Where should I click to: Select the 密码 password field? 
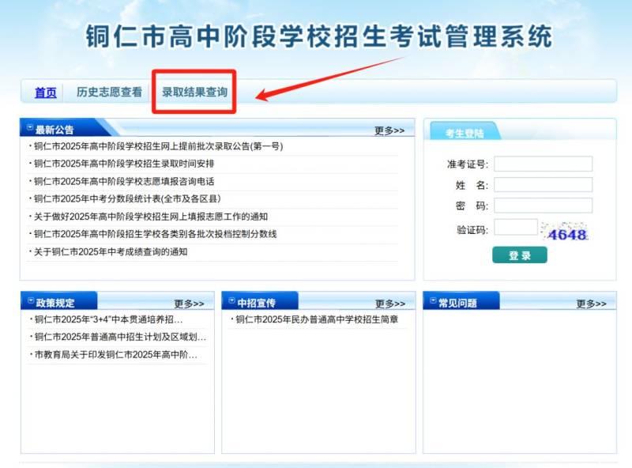543,206
